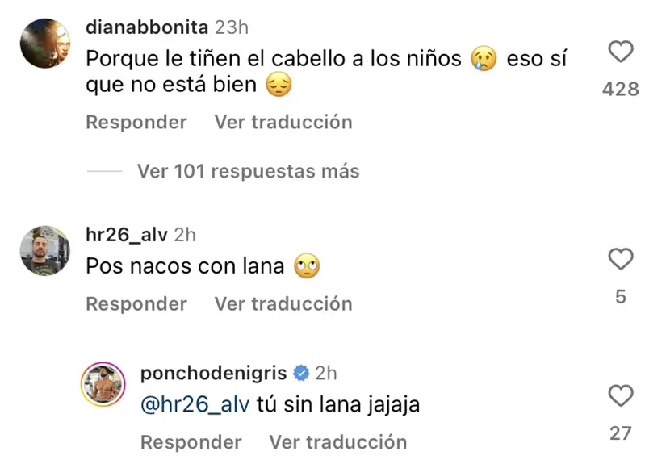
Task: Reply to dianabbonita's comment via Responder
Action: pyautogui.click(x=136, y=123)
